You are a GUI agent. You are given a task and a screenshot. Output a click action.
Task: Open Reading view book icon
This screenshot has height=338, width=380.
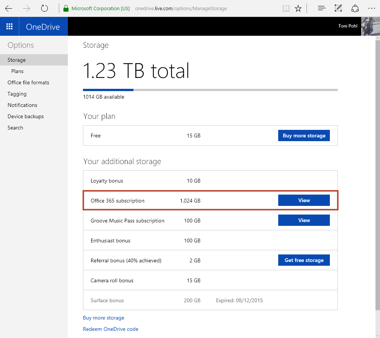(286, 8)
